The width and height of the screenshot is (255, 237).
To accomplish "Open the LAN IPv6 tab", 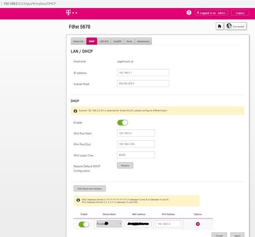I will point(104,41).
